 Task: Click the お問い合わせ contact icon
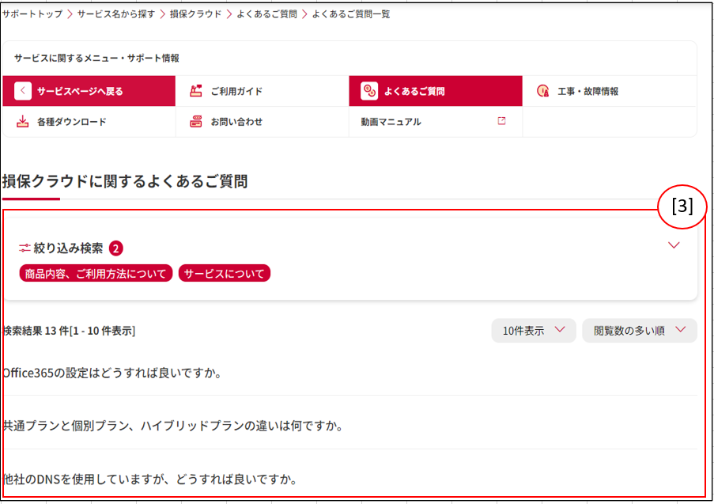point(196,122)
